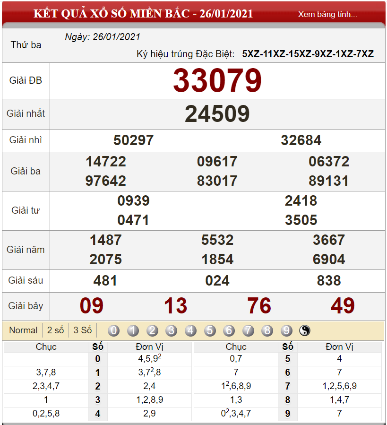Click fifth prize number 2075
The image size is (387, 425).
pyautogui.click(x=106, y=260)
